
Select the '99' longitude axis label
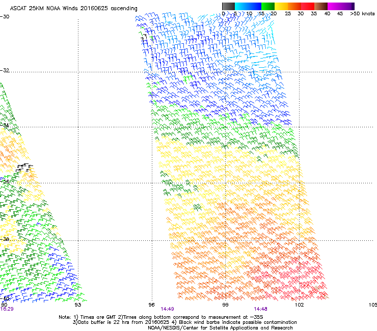225,305
